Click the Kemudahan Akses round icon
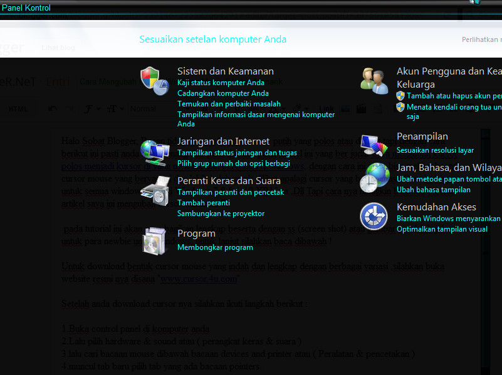This screenshot has width=502, height=375. [x=374, y=216]
